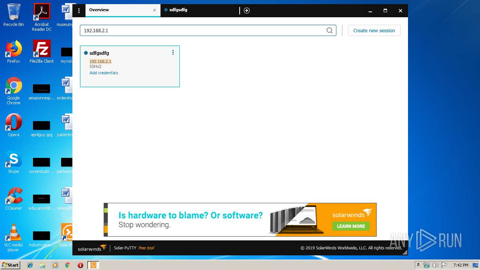Select the Firefox desktop icon

tap(13, 52)
